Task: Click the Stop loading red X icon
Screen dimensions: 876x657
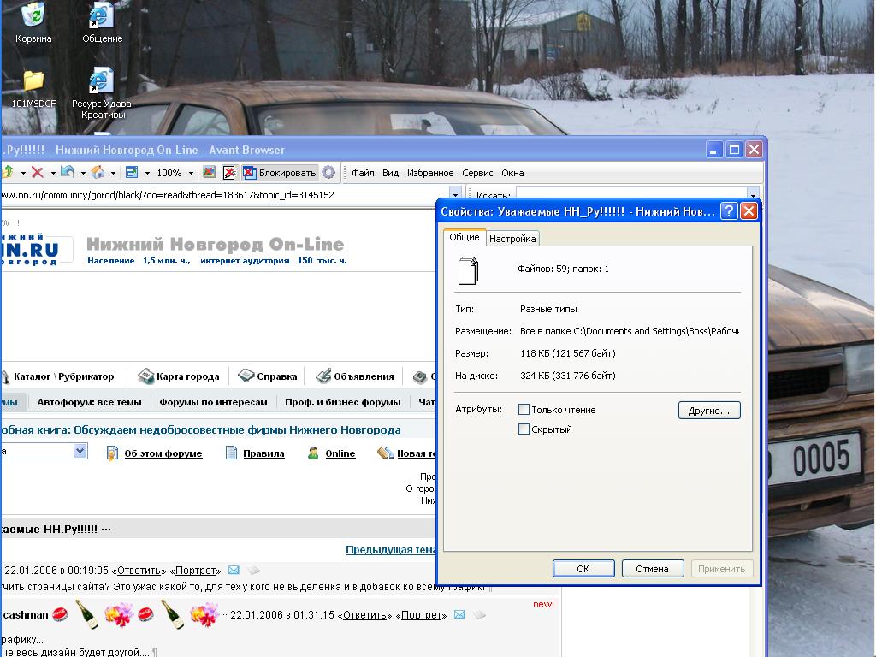Action: (x=37, y=173)
